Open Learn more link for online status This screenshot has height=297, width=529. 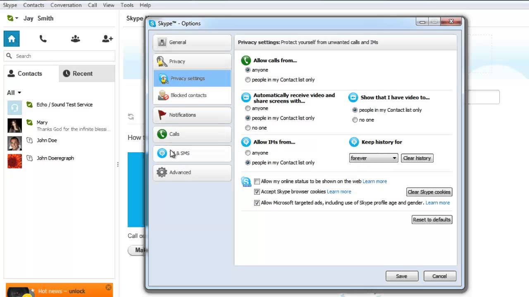tap(375, 181)
